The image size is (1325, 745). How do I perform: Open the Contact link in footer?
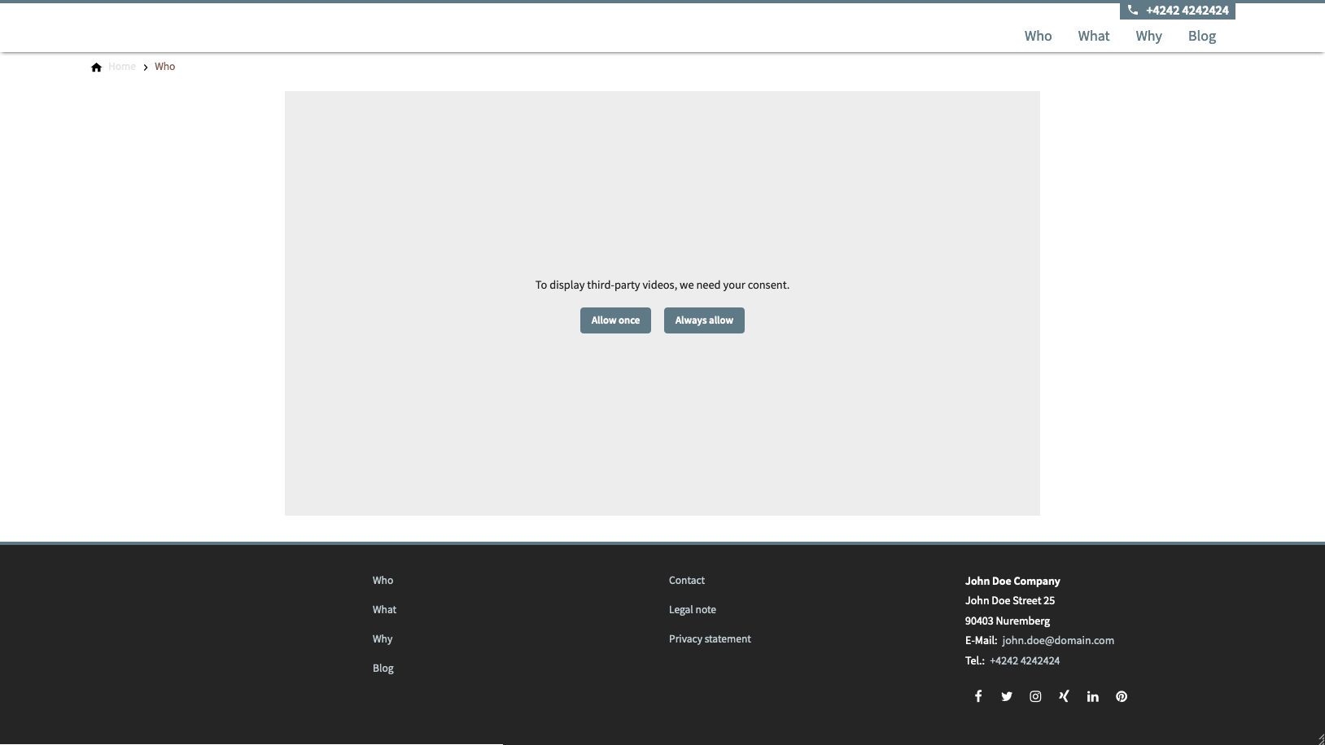pyautogui.click(x=686, y=580)
